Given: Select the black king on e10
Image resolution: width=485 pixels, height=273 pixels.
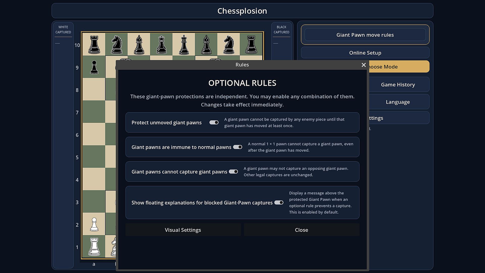Looking at the screenshot, I should click(x=184, y=44).
